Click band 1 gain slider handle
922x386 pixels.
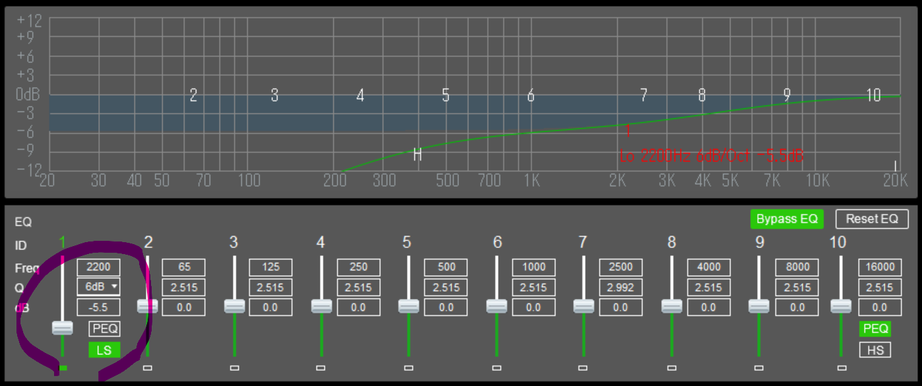click(x=63, y=328)
